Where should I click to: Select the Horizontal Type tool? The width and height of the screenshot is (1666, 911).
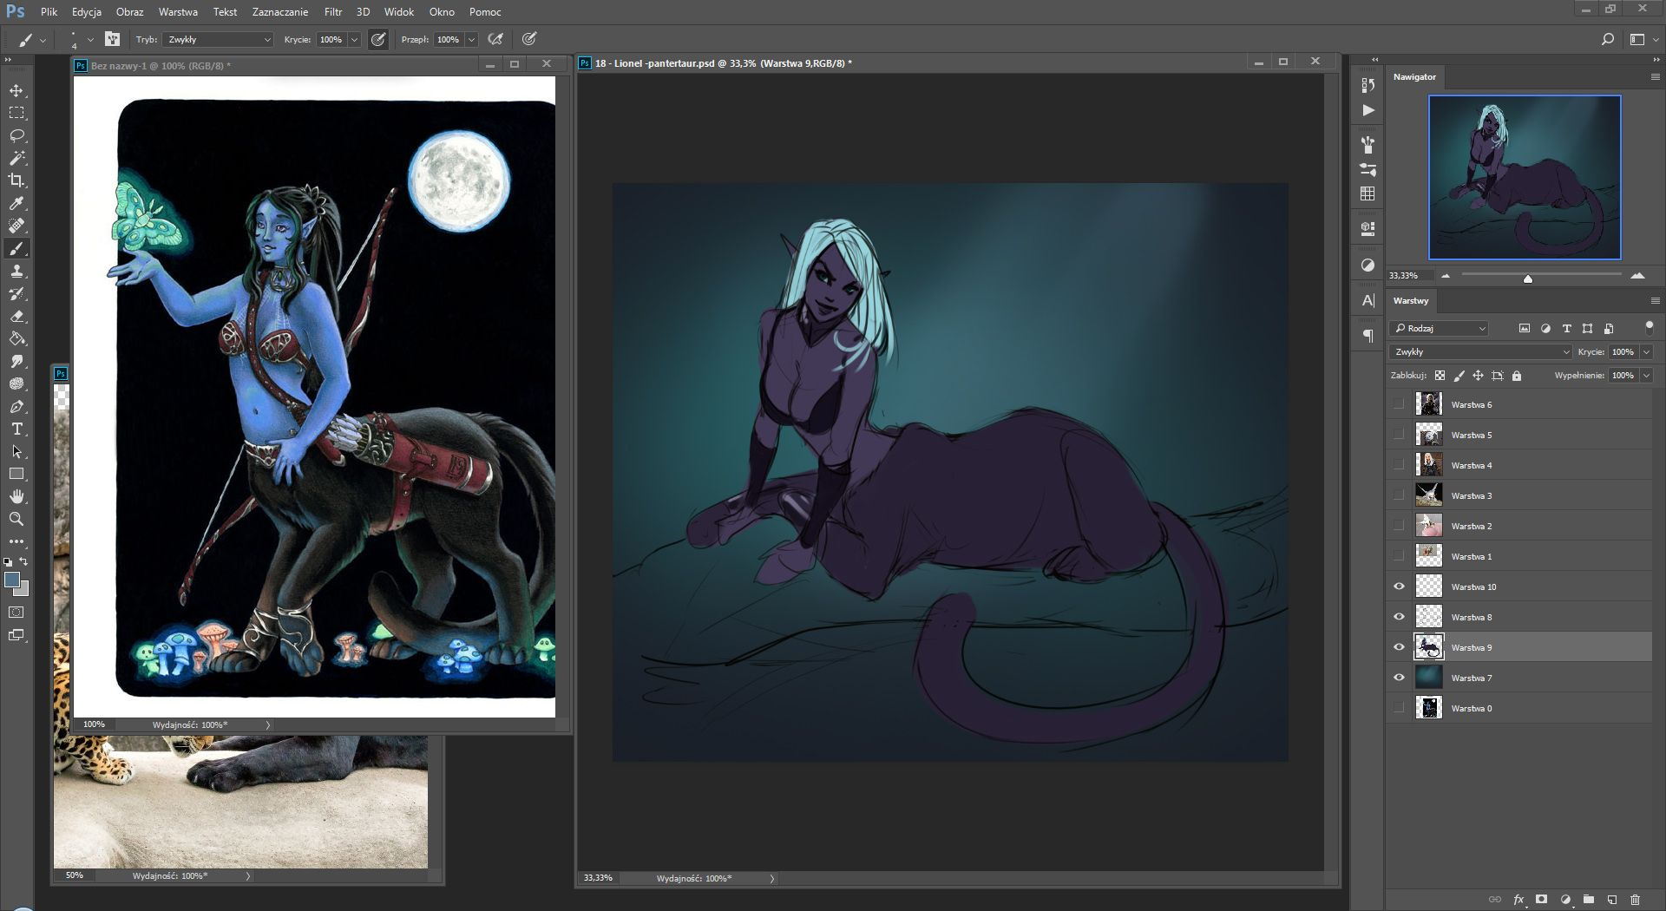pyautogui.click(x=16, y=429)
